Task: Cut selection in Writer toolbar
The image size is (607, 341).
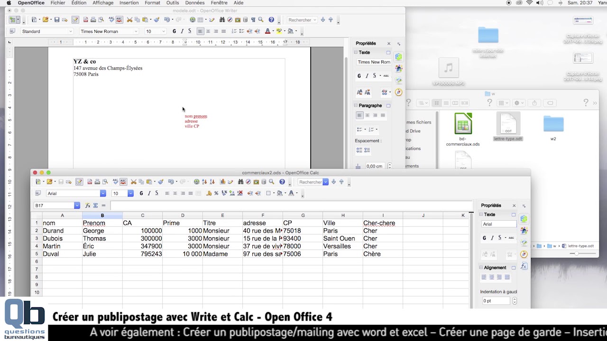Action: coord(129,19)
